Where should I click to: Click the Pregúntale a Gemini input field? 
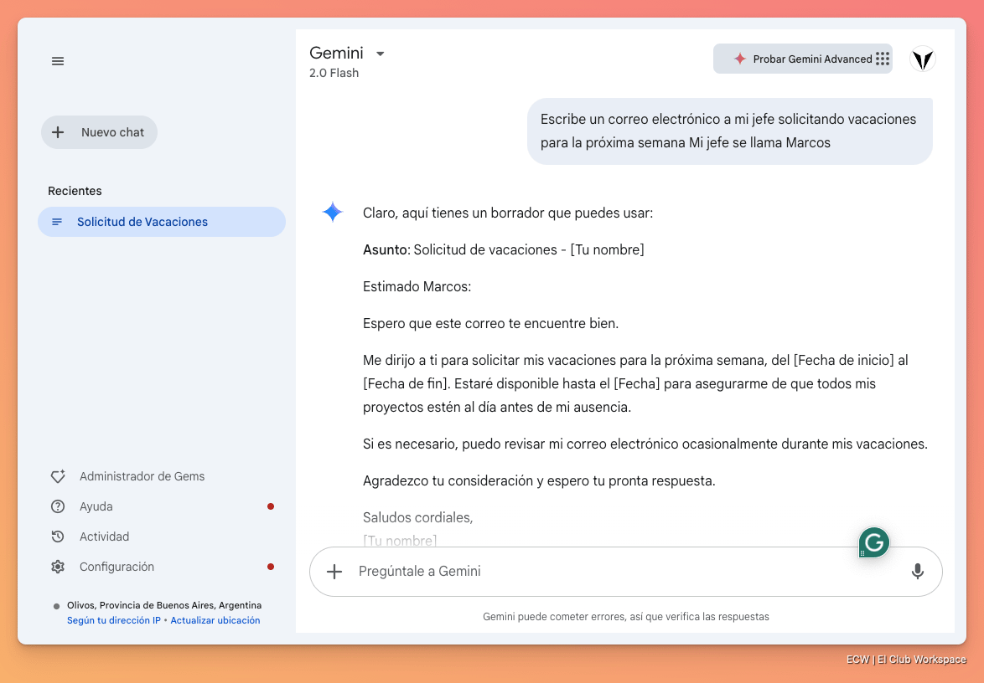pyautogui.click(x=625, y=572)
